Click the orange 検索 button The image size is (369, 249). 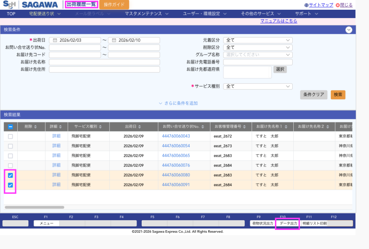coord(338,95)
